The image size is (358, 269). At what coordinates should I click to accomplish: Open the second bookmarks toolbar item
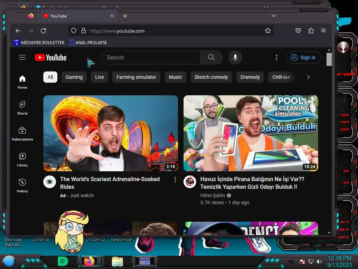click(88, 42)
